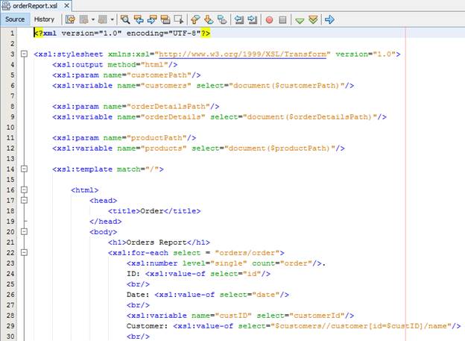Close the orderReport.xsl tab

coord(67,5)
